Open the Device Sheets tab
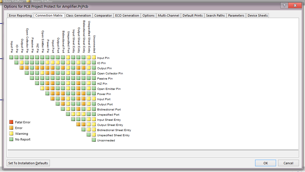 (x=257, y=15)
